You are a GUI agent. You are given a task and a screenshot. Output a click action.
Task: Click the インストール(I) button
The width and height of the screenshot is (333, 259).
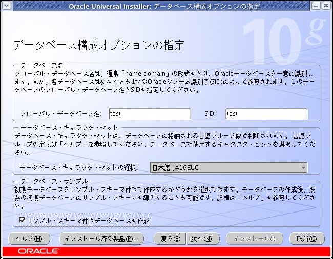point(255,239)
